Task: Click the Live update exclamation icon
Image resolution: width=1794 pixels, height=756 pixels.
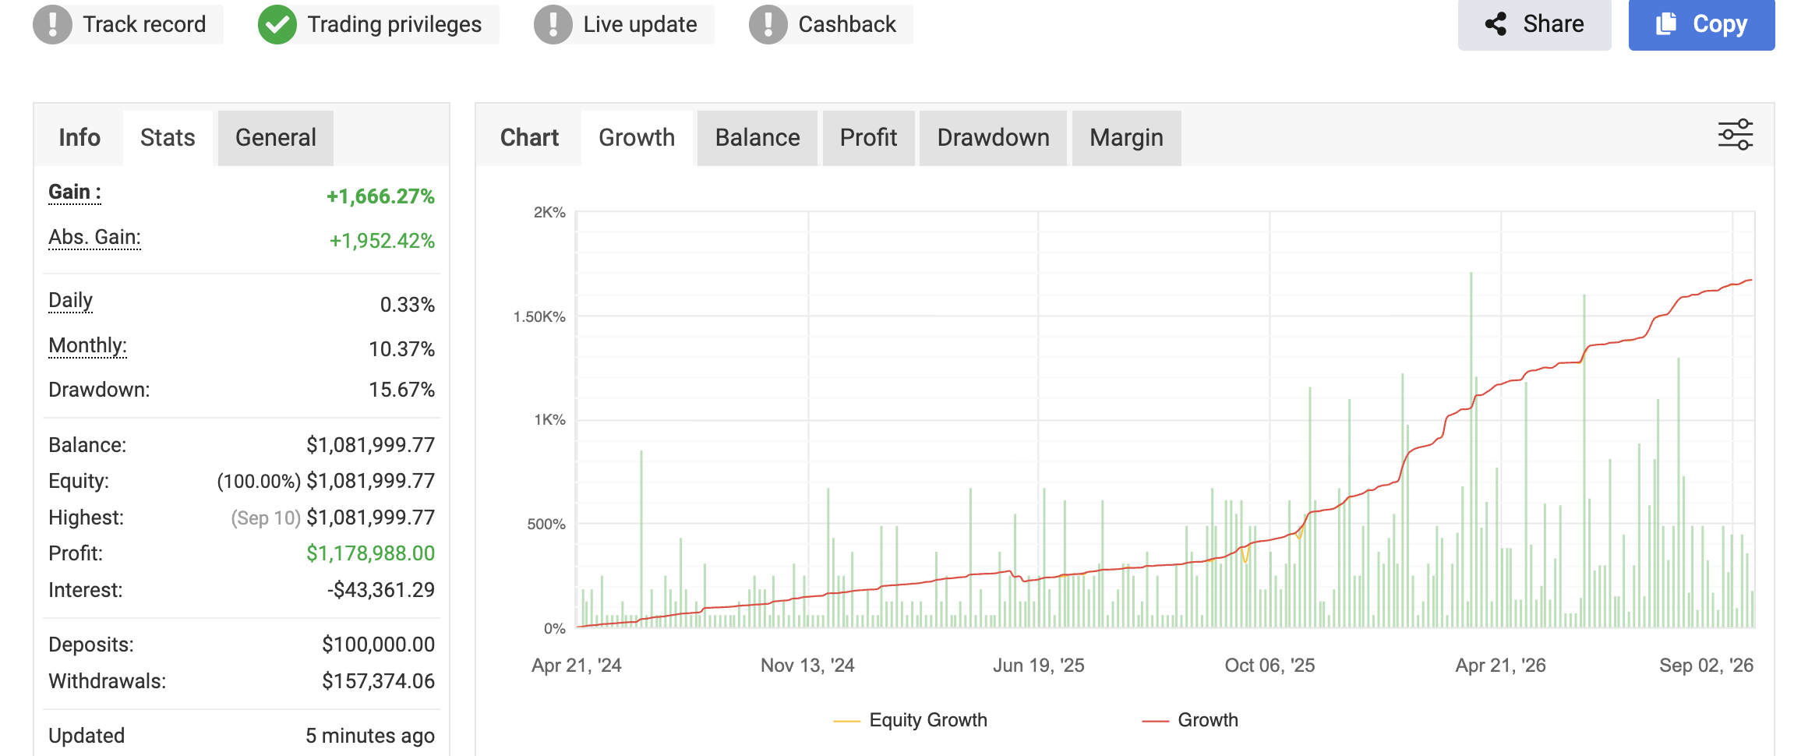Action: (x=553, y=24)
